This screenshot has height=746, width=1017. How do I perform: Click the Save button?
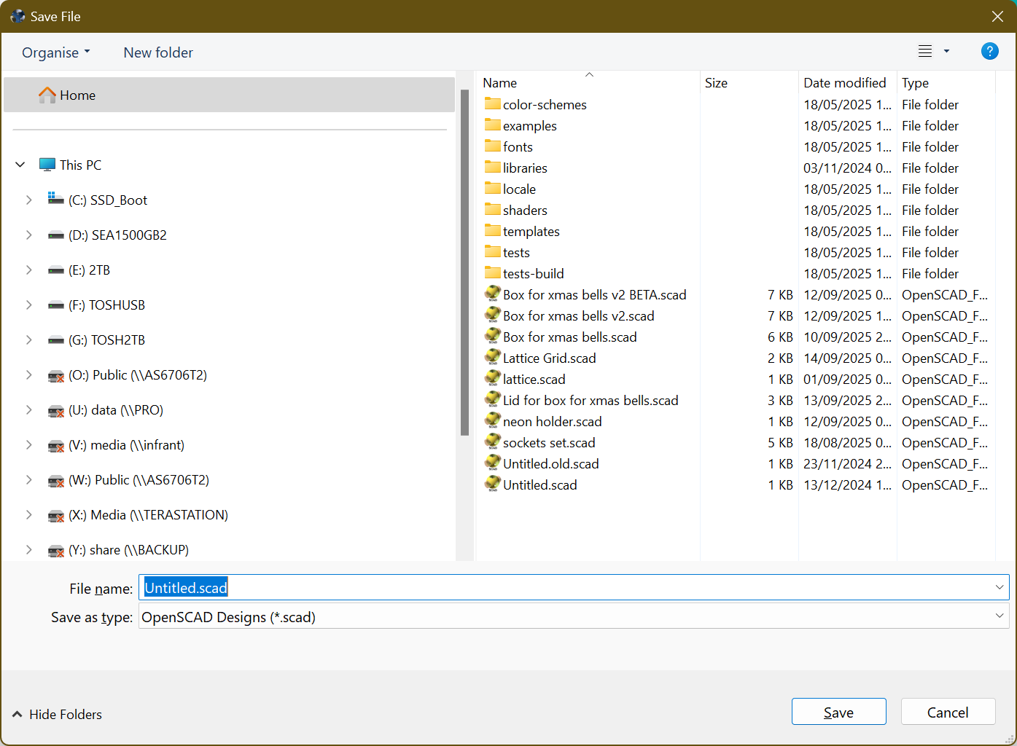tap(838, 711)
